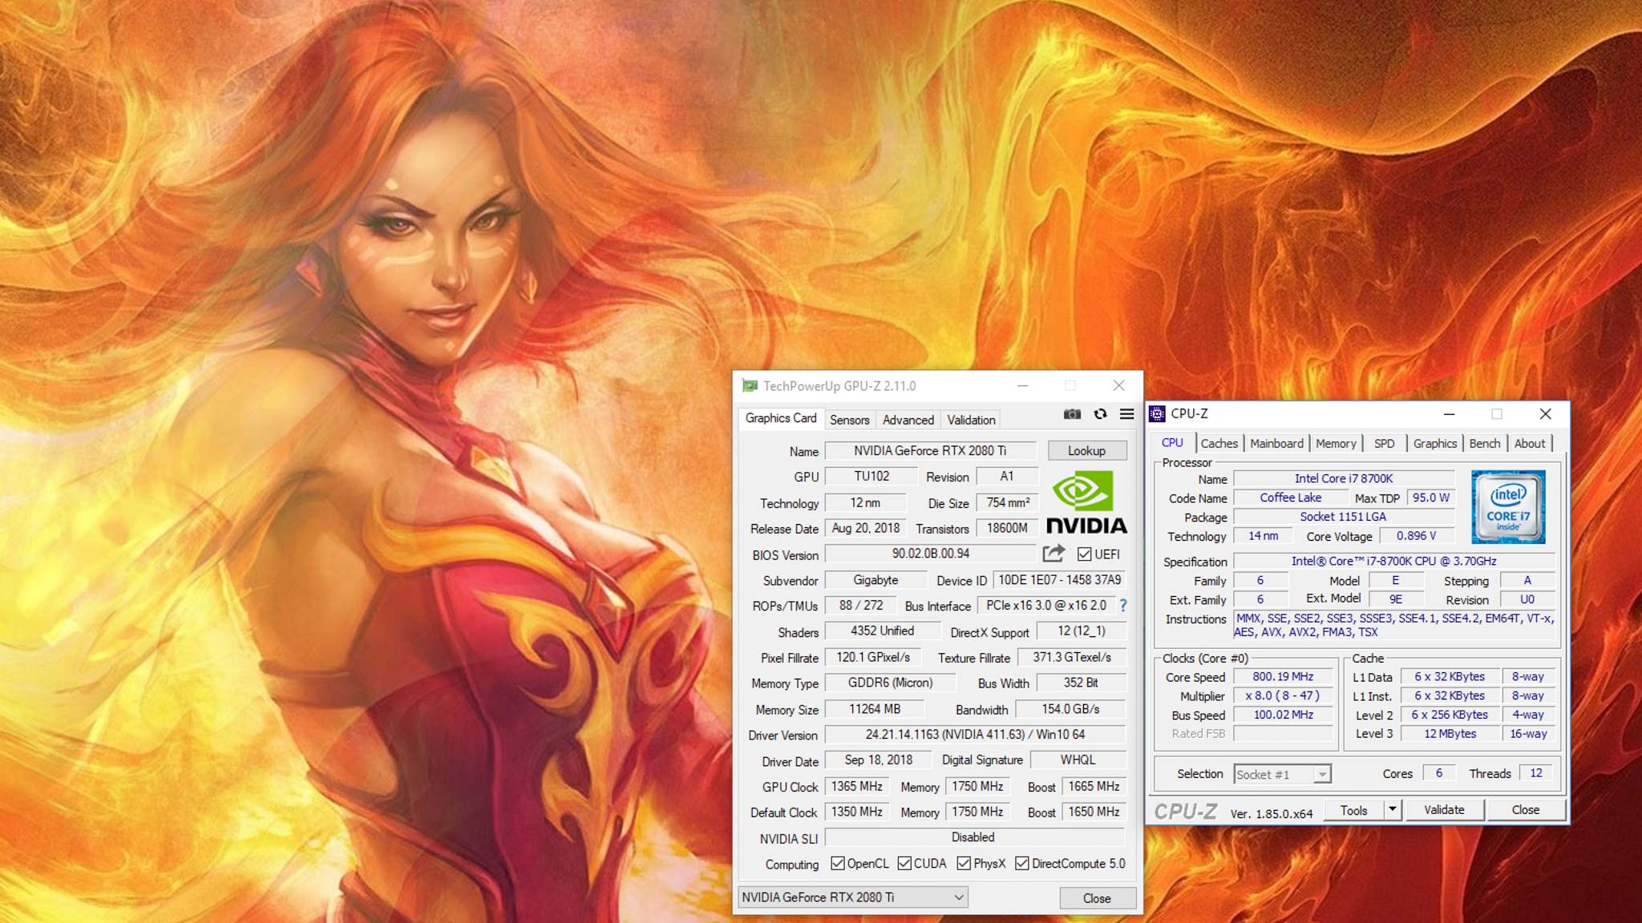
Task: Open the GPU-Z hamburger menu
Action: point(1126,414)
